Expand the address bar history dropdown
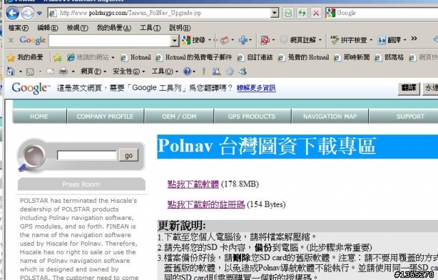 [x=275, y=13]
